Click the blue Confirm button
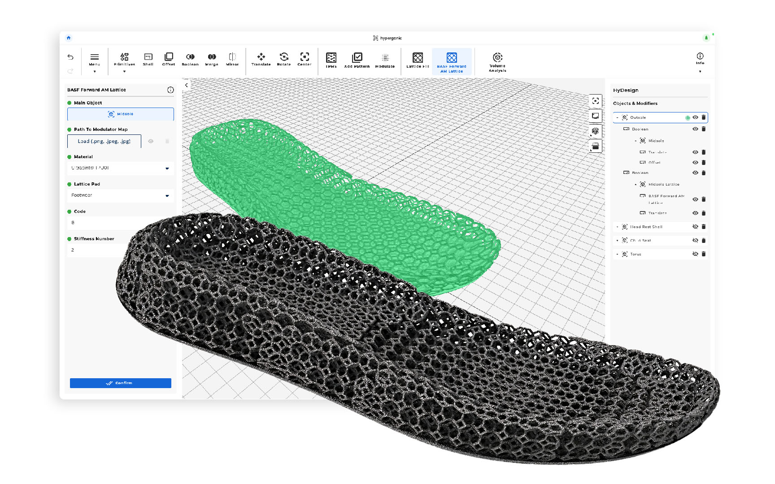This screenshot has height=484, width=775. (x=121, y=383)
